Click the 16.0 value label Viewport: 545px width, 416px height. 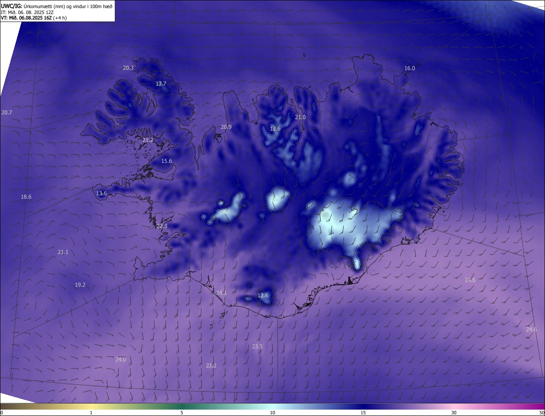point(410,68)
